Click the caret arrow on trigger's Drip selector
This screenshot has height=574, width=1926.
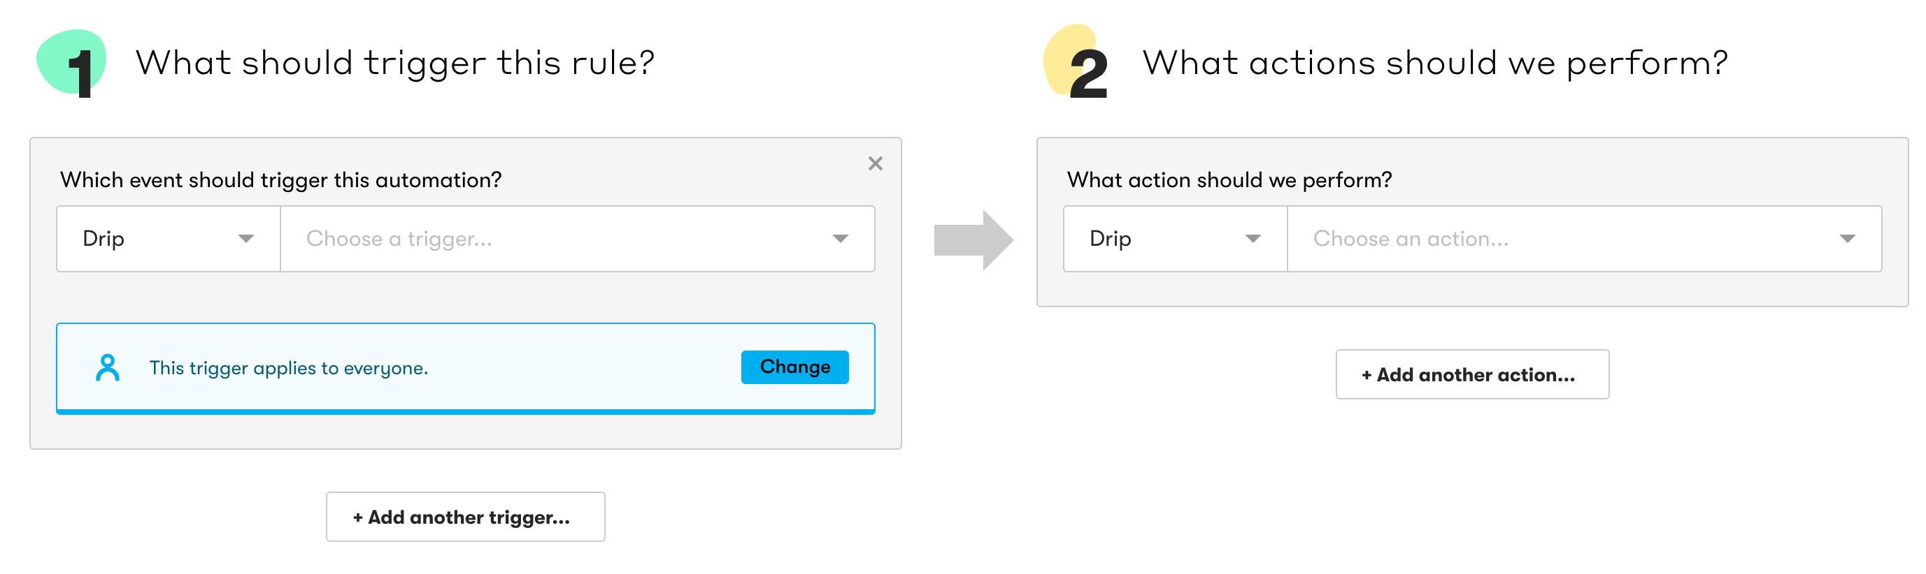pos(246,239)
